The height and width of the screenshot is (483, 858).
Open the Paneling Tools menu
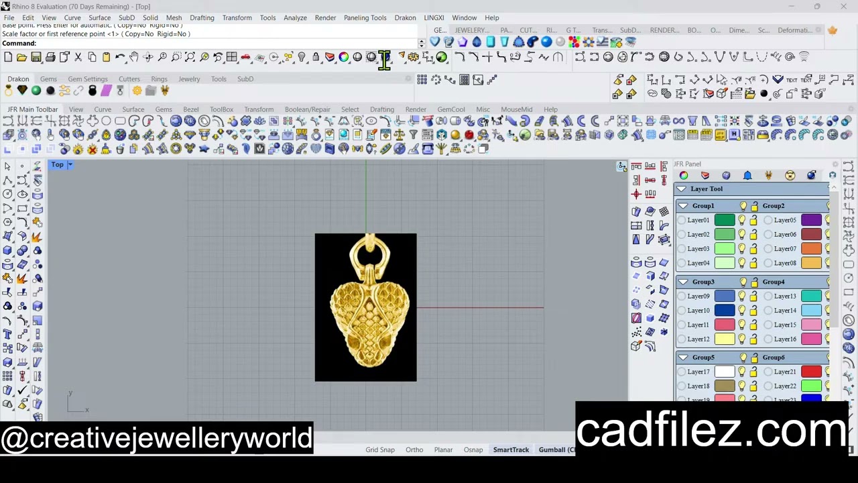(x=365, y=17)
